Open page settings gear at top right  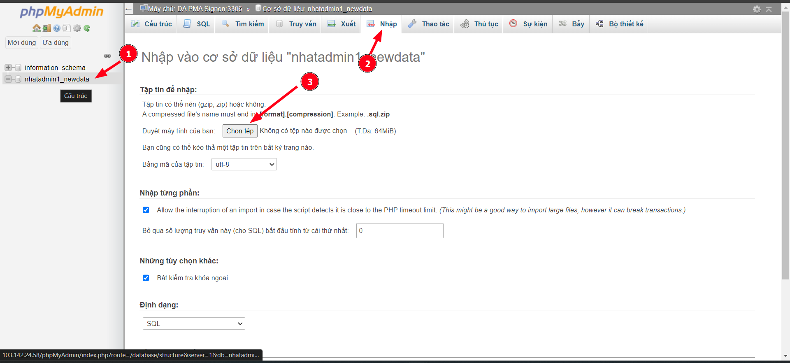click(757, 9)
